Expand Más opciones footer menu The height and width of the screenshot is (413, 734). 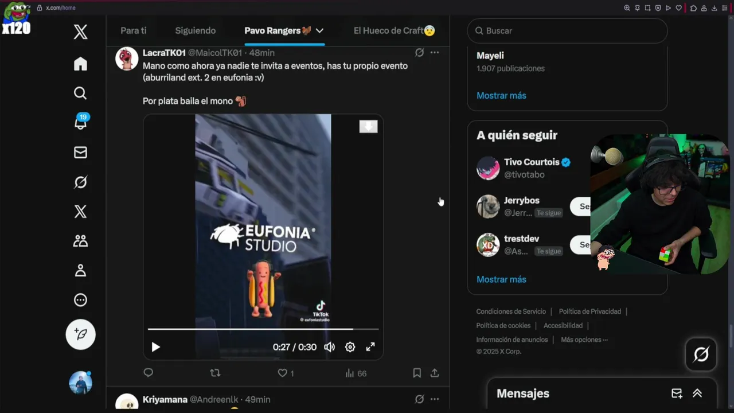coord(584,340)
